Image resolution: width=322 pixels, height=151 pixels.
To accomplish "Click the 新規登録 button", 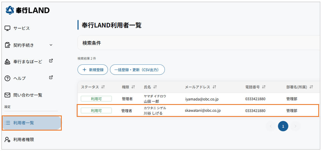I will [93, 70].
